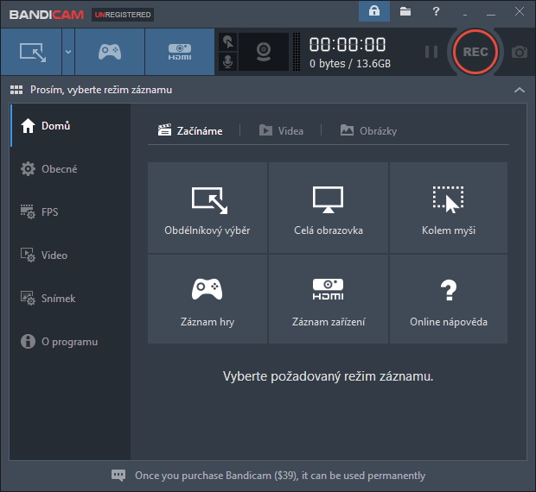This screenshot has width=536, height=492.
Task: Click the purchase Bandicam message at bottom
Action: 280,476
